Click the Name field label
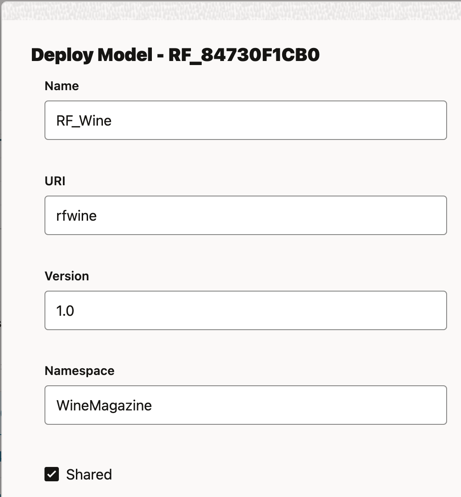Image resolution: width=461 pixels, height=497 pixels. pos(61,86)
